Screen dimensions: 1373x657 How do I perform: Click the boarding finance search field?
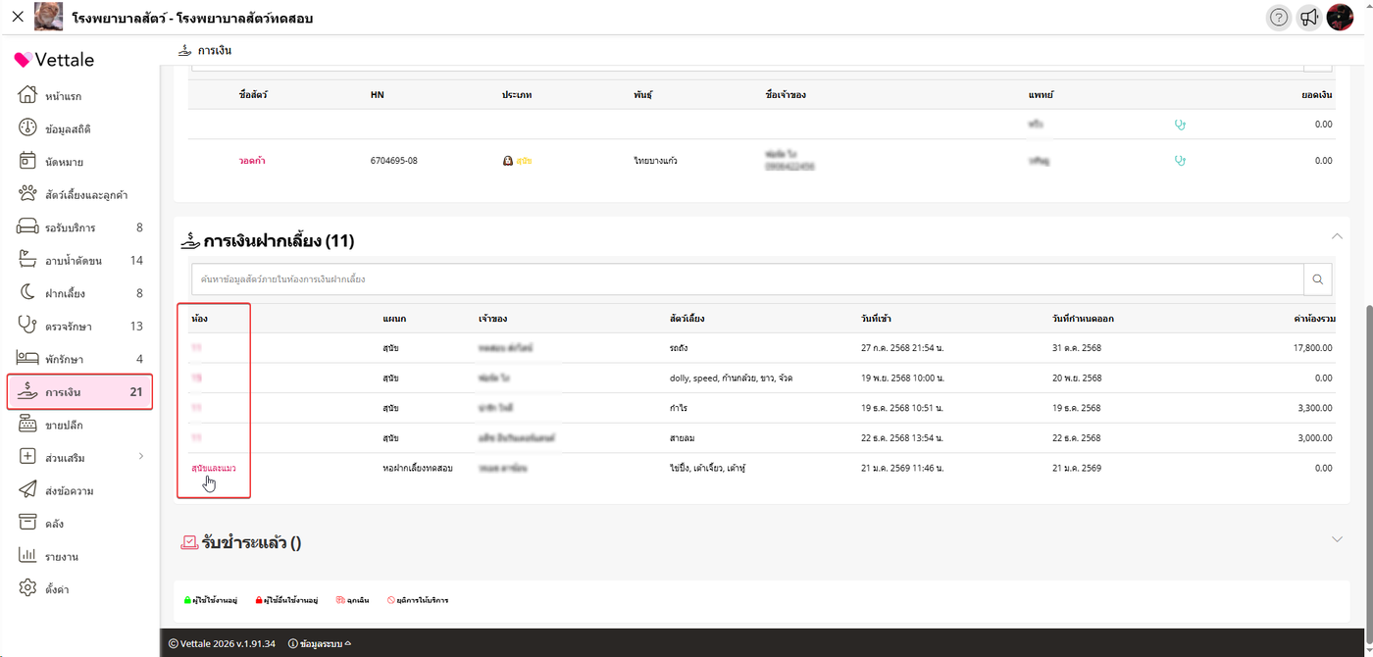tap(745, 279)
